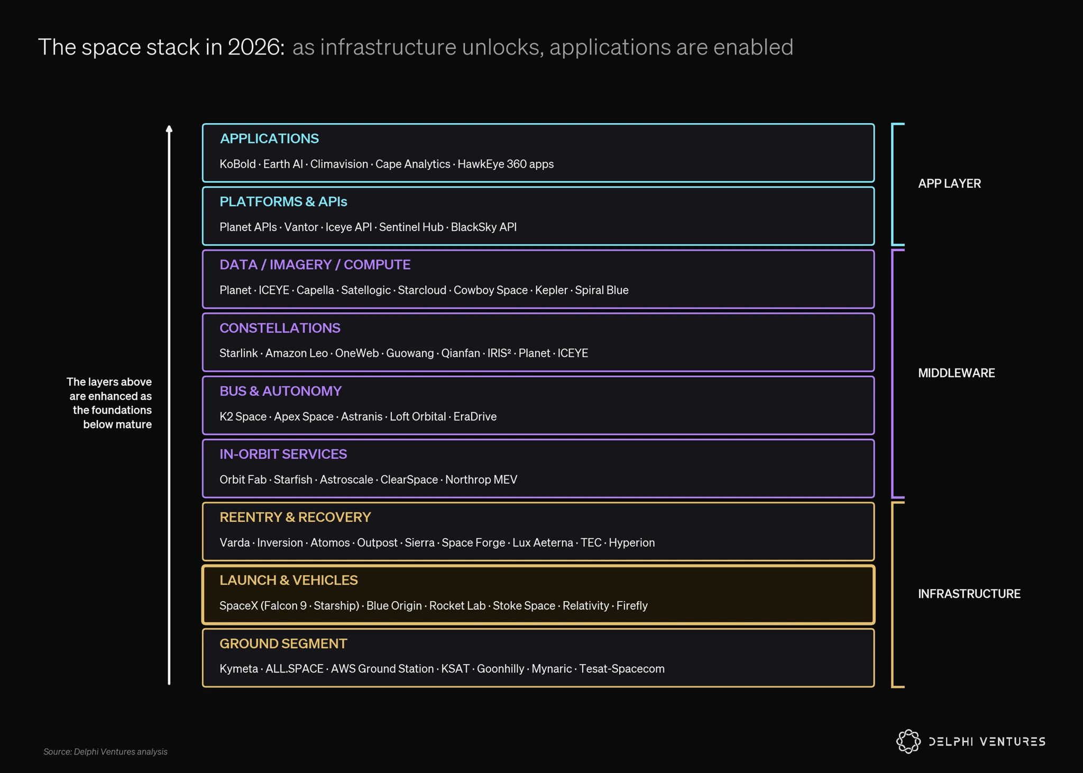The width and height of the screenshot is (1083, 773).
Task: Click 'EraDrive' in Bus & Autonomy row
Action: 475,417
